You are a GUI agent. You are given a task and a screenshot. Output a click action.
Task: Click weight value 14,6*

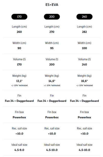52,81
